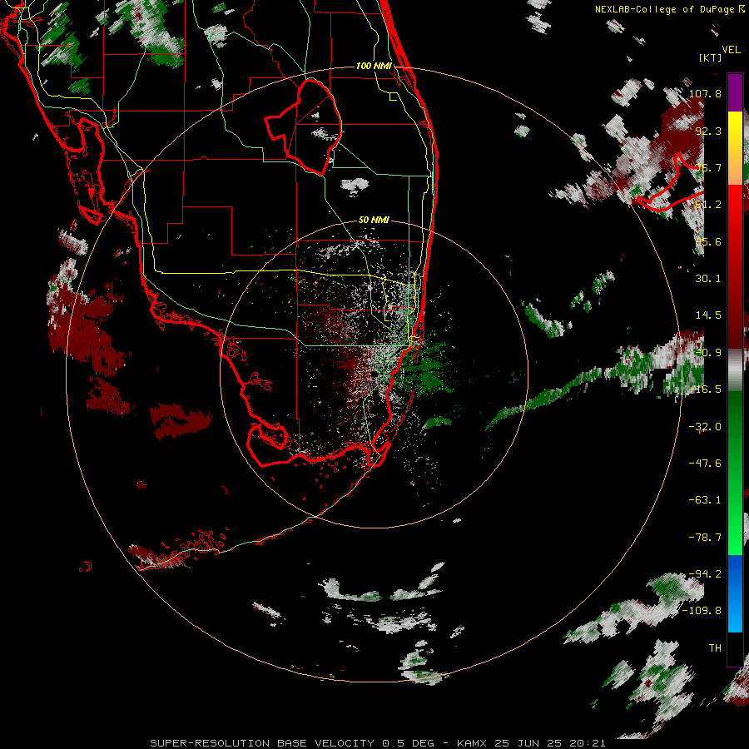Click the -63.1 velocity scale value
The image size is (749, 749).
(705, 500)
